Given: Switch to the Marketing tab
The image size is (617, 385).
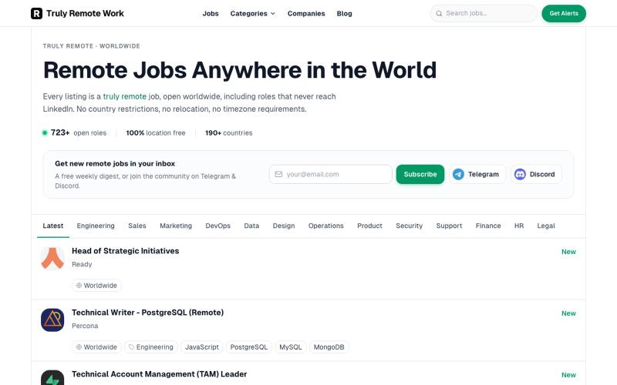Looking at the screenshot, I should point(176,226).
